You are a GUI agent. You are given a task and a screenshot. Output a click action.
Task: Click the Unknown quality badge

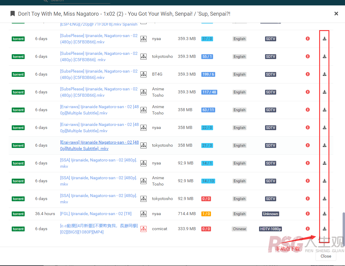tap(270, 214)
